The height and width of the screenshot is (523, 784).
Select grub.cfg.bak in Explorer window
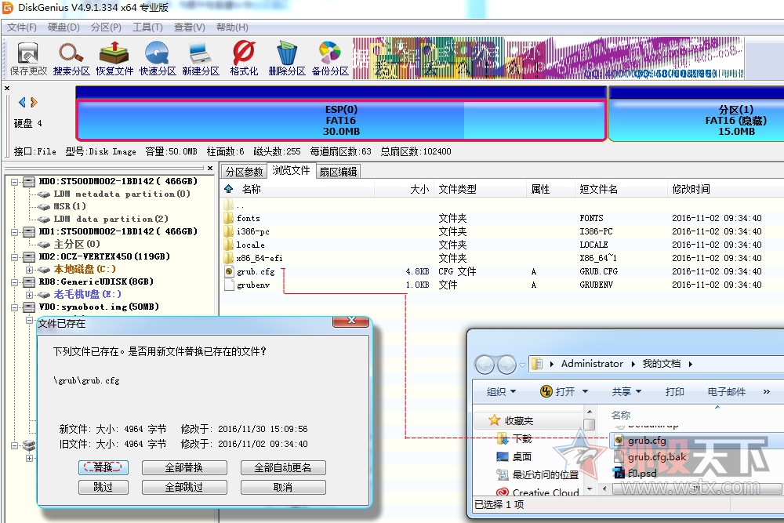[656, 457]
